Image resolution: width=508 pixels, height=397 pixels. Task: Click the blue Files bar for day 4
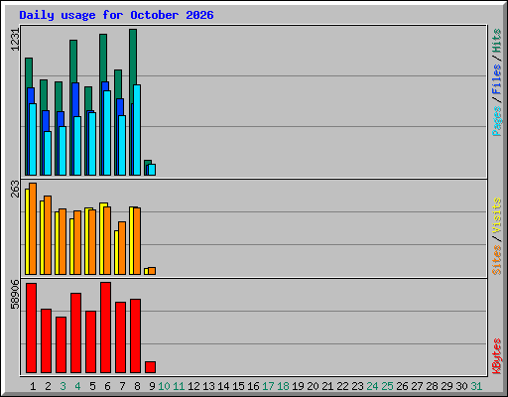[x=75, y=99]
